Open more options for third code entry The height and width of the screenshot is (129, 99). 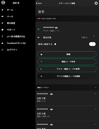pyautogui.click(x=95, y=124)
